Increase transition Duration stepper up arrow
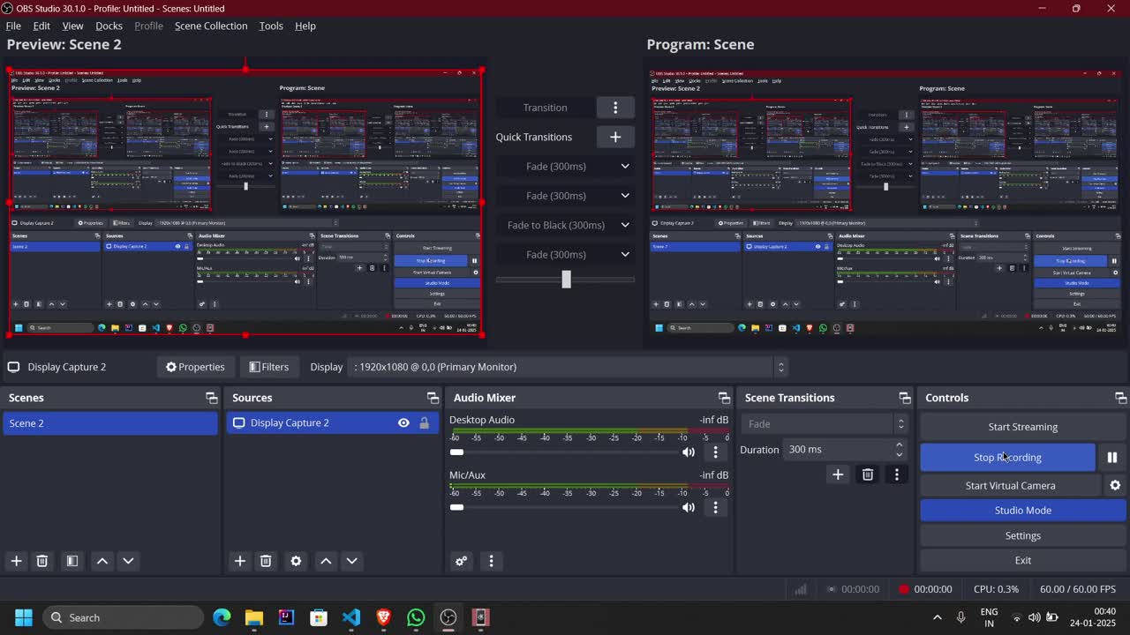The height and width of the screenshot is (635, 1130). [x=900, y=444]
